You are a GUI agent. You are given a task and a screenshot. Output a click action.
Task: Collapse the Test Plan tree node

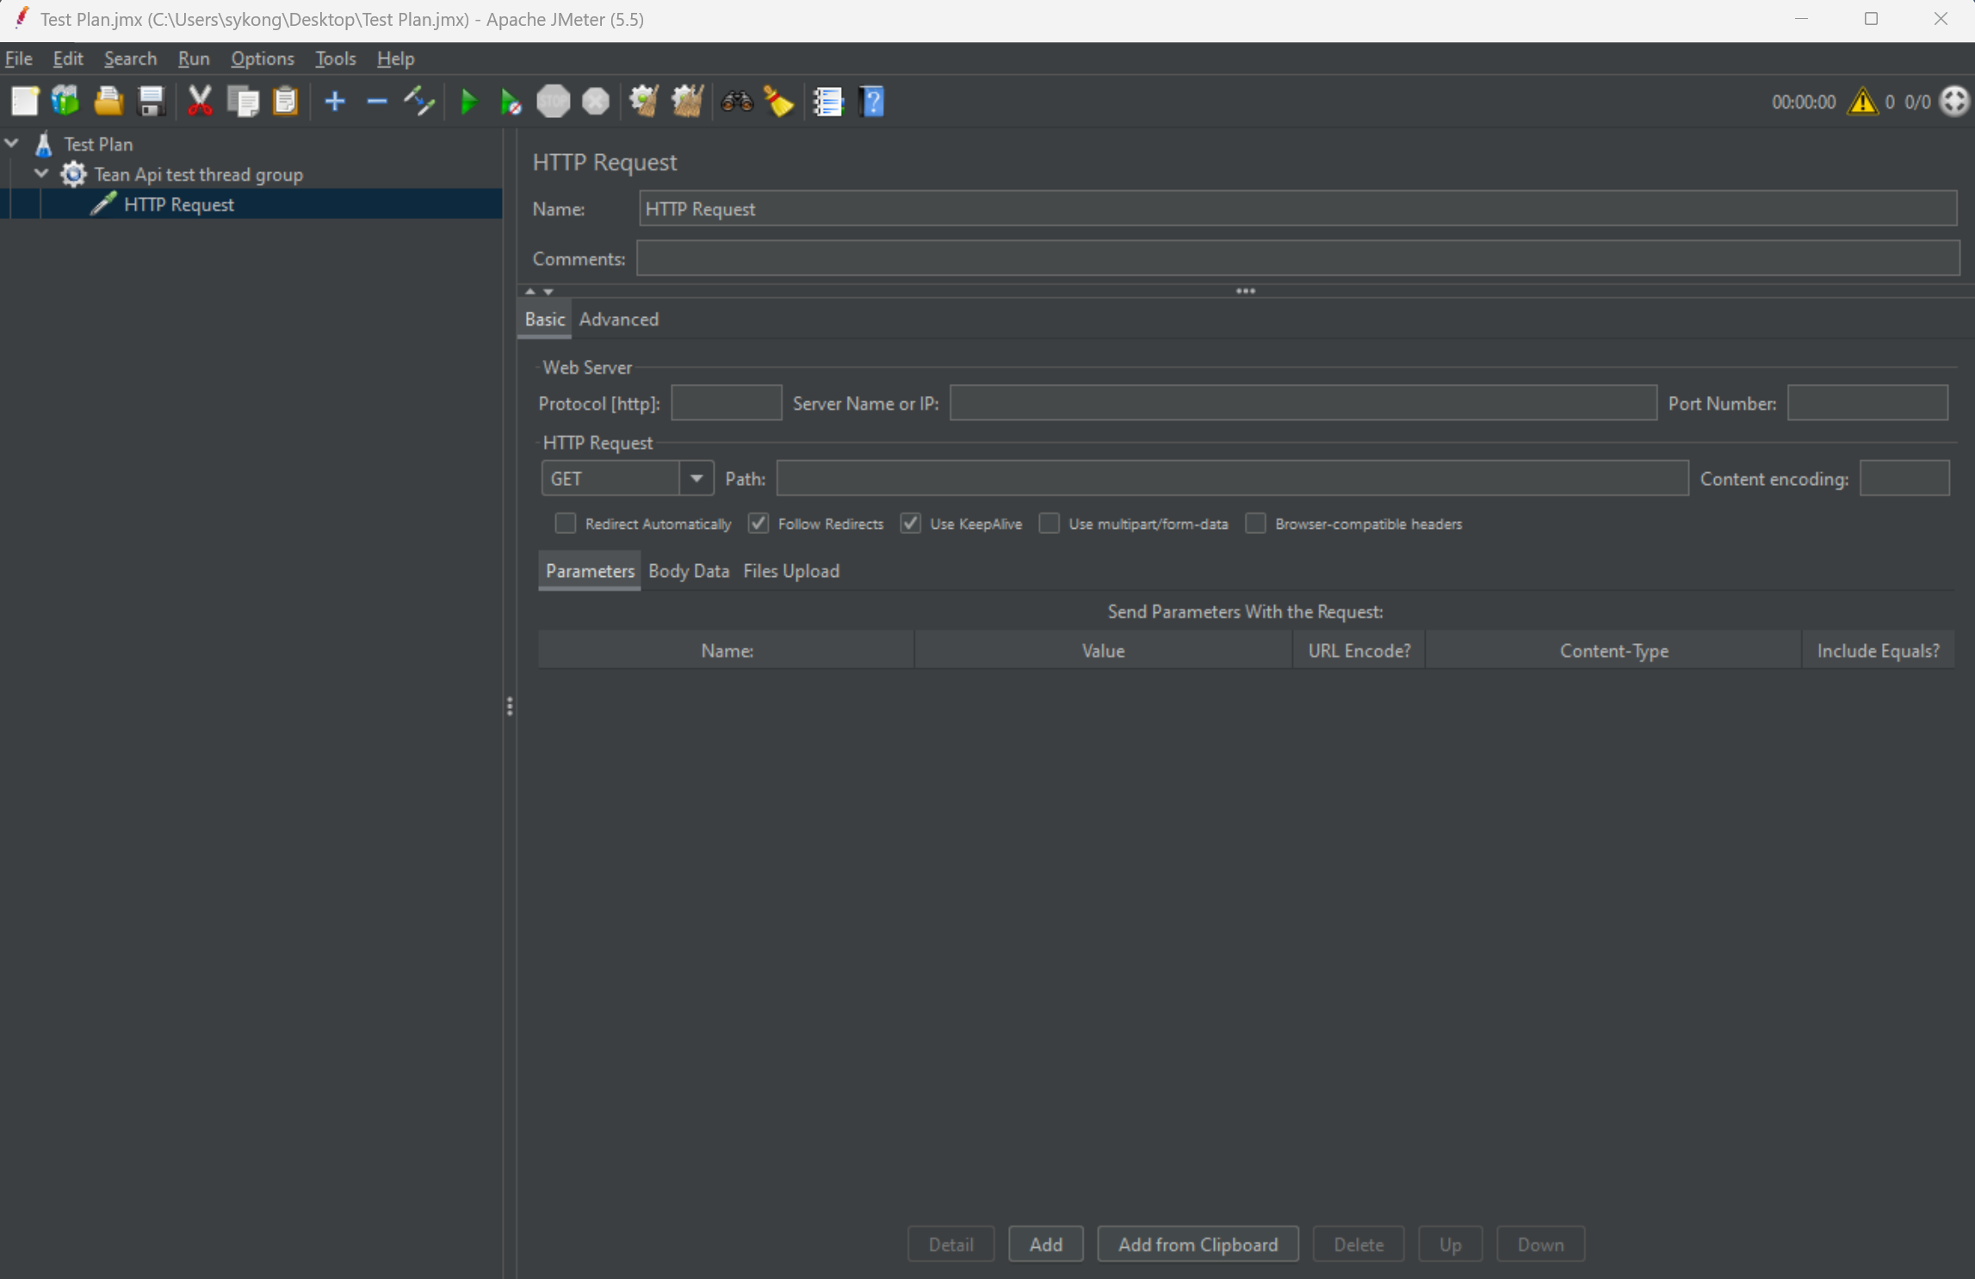pos(12,143)
